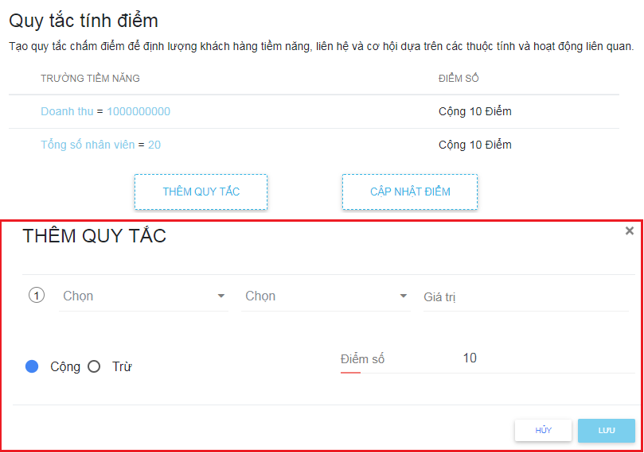Screen dimensions: 644x453
Task: Click the LƯU button
Action: pos(607,431)
